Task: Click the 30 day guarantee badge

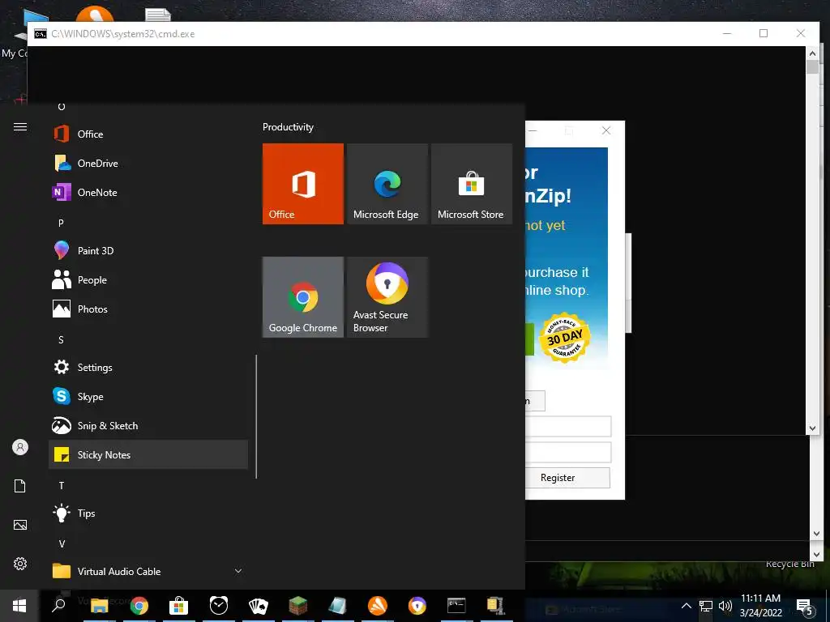Action: coord(565,338)
